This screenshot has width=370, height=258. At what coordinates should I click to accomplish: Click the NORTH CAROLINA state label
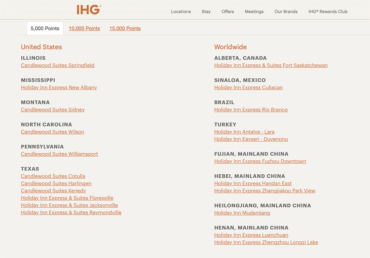(x=47, y=125)
